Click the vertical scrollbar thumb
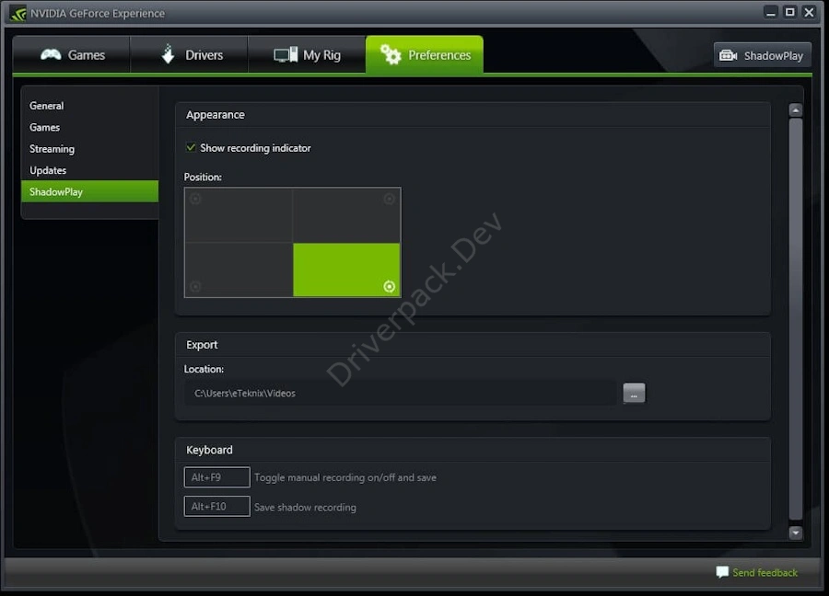This screenshot has width=829, height=596. (x=796, y=319)
